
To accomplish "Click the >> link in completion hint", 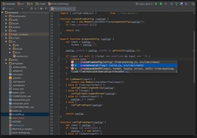I will point(127,72).
